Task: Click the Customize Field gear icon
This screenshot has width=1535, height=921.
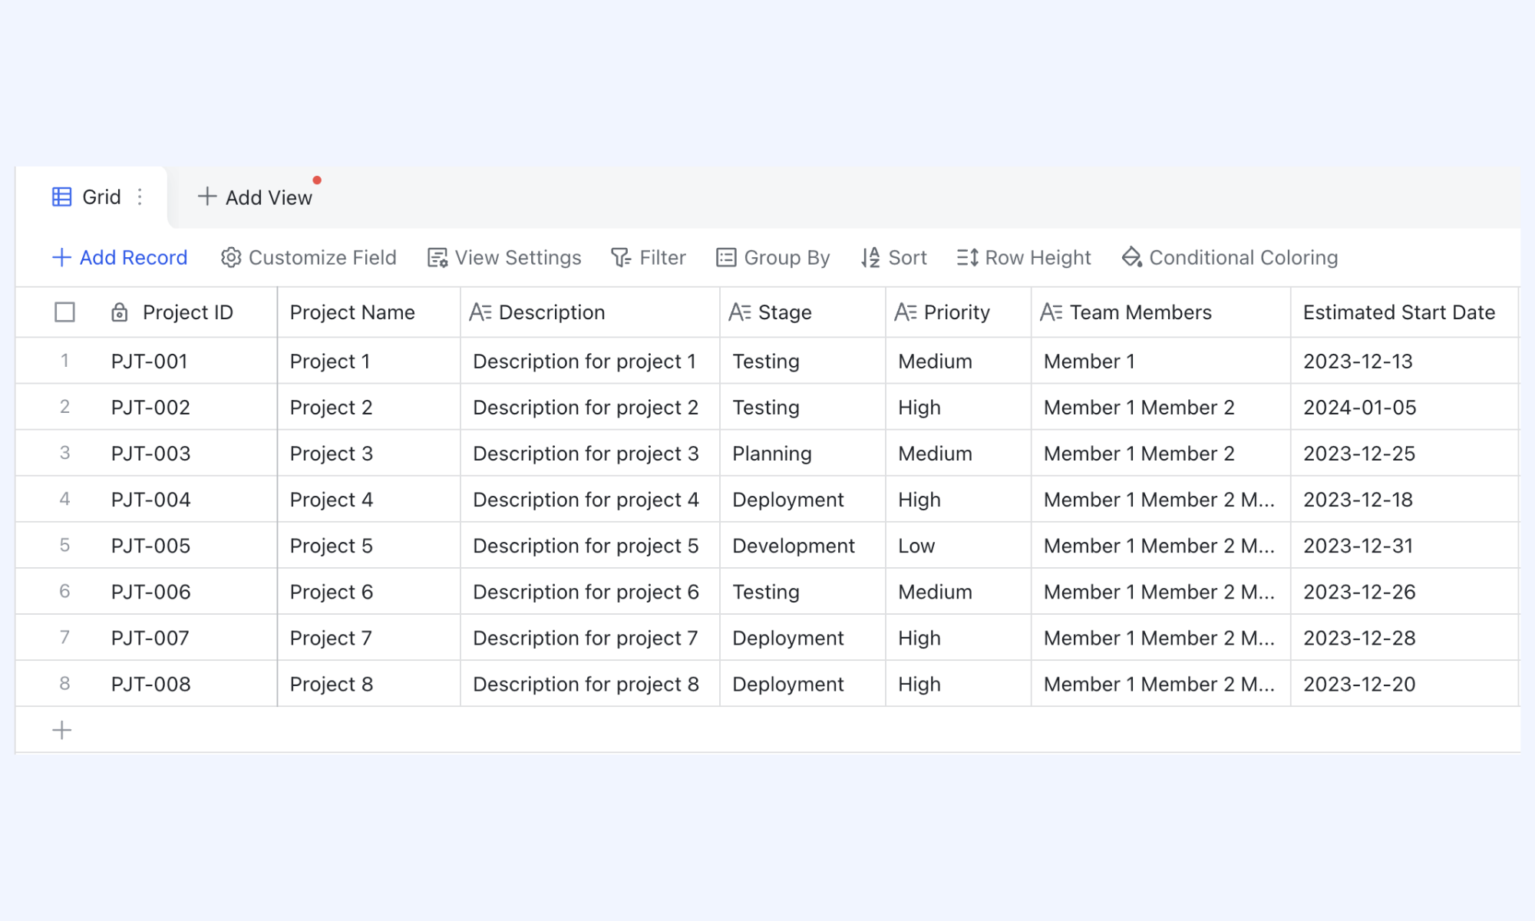Action: coord(231,257)
